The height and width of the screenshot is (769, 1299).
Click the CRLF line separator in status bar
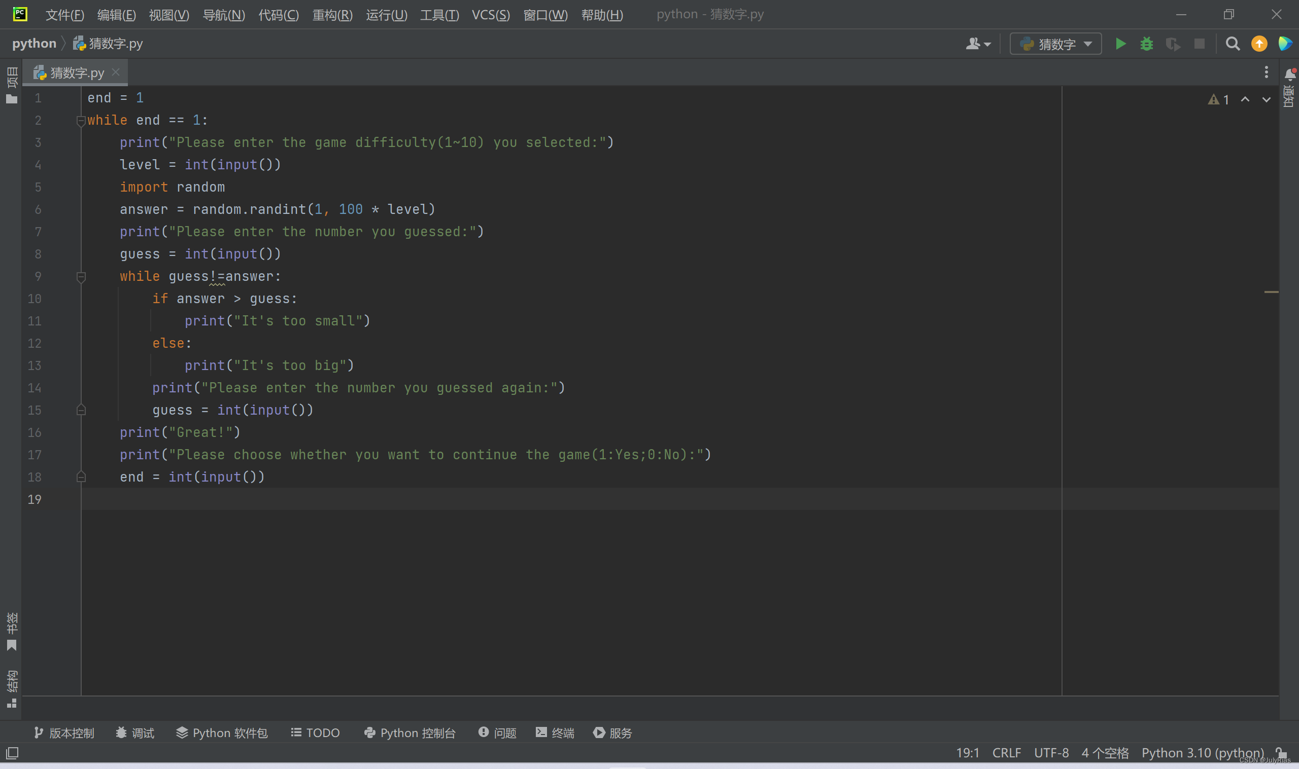pyautogui.click(x=1006, y=752)
